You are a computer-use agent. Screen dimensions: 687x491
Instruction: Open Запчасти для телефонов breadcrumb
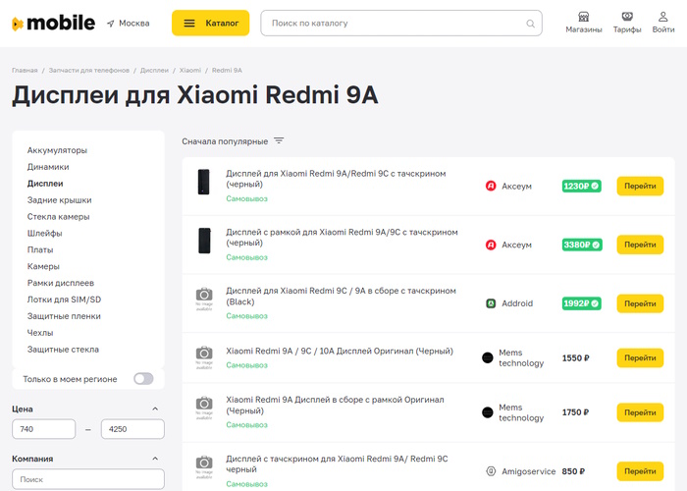(89, 70)
